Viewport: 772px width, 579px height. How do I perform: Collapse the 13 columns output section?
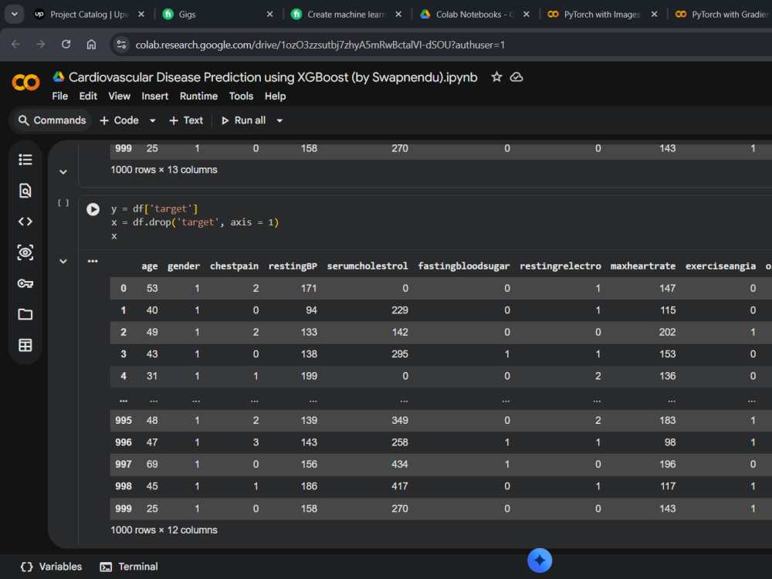point(63,172)
